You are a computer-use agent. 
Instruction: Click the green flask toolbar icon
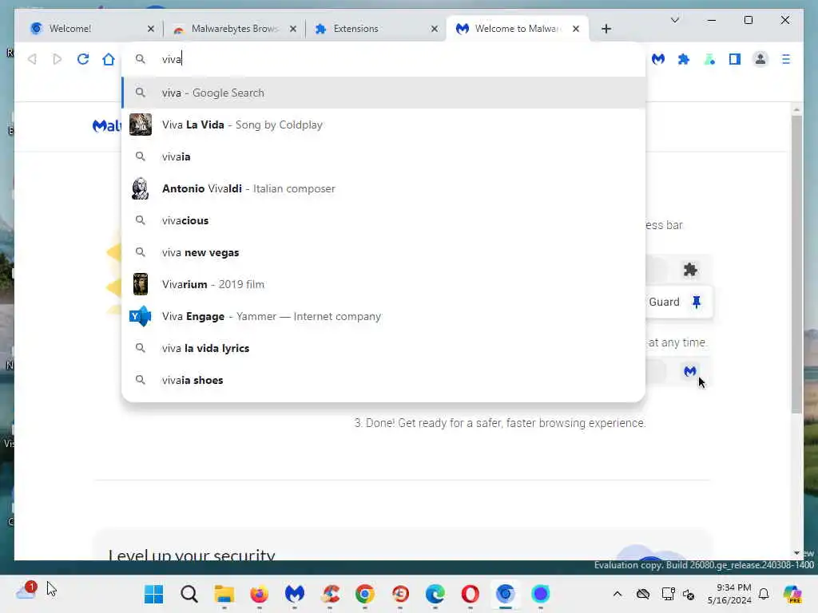[709, 59]
